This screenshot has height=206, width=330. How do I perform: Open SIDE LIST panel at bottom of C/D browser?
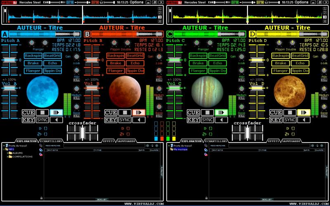(267, 199)
